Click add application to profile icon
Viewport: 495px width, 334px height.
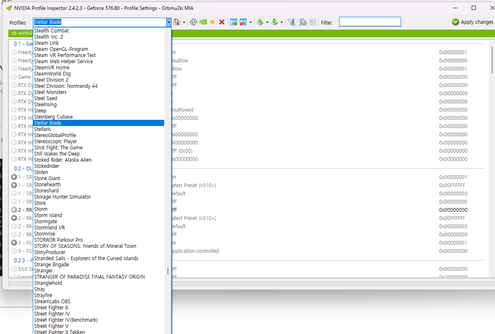(234, 22)
